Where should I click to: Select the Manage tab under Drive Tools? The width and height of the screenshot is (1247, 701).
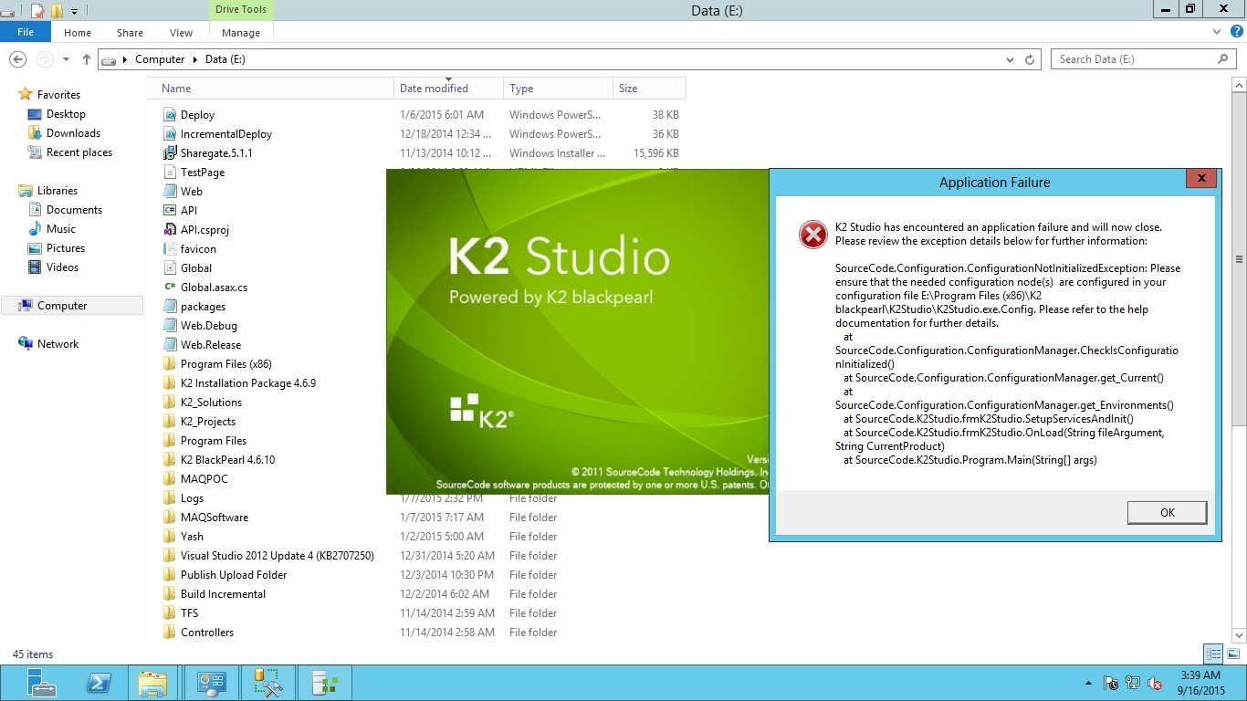coord(241,33)
